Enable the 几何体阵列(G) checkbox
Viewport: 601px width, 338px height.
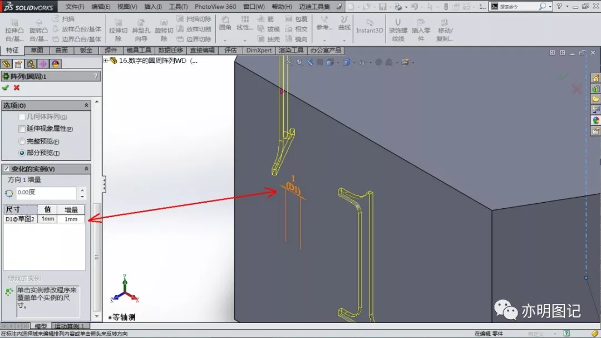(22, 116)
